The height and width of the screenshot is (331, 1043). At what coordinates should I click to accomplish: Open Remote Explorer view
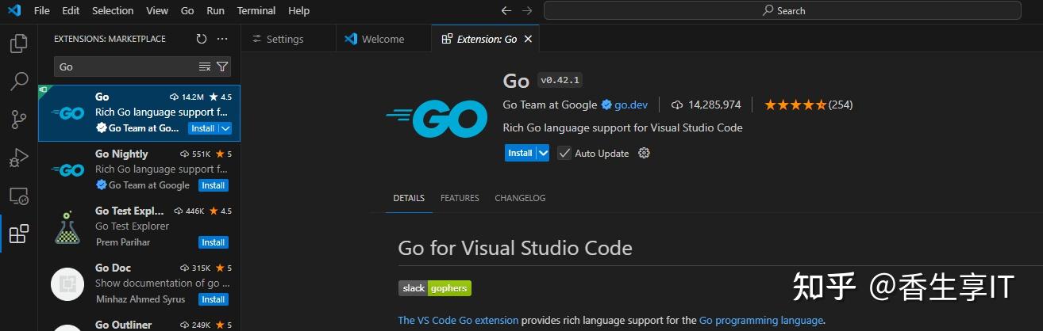click(18, 196)
